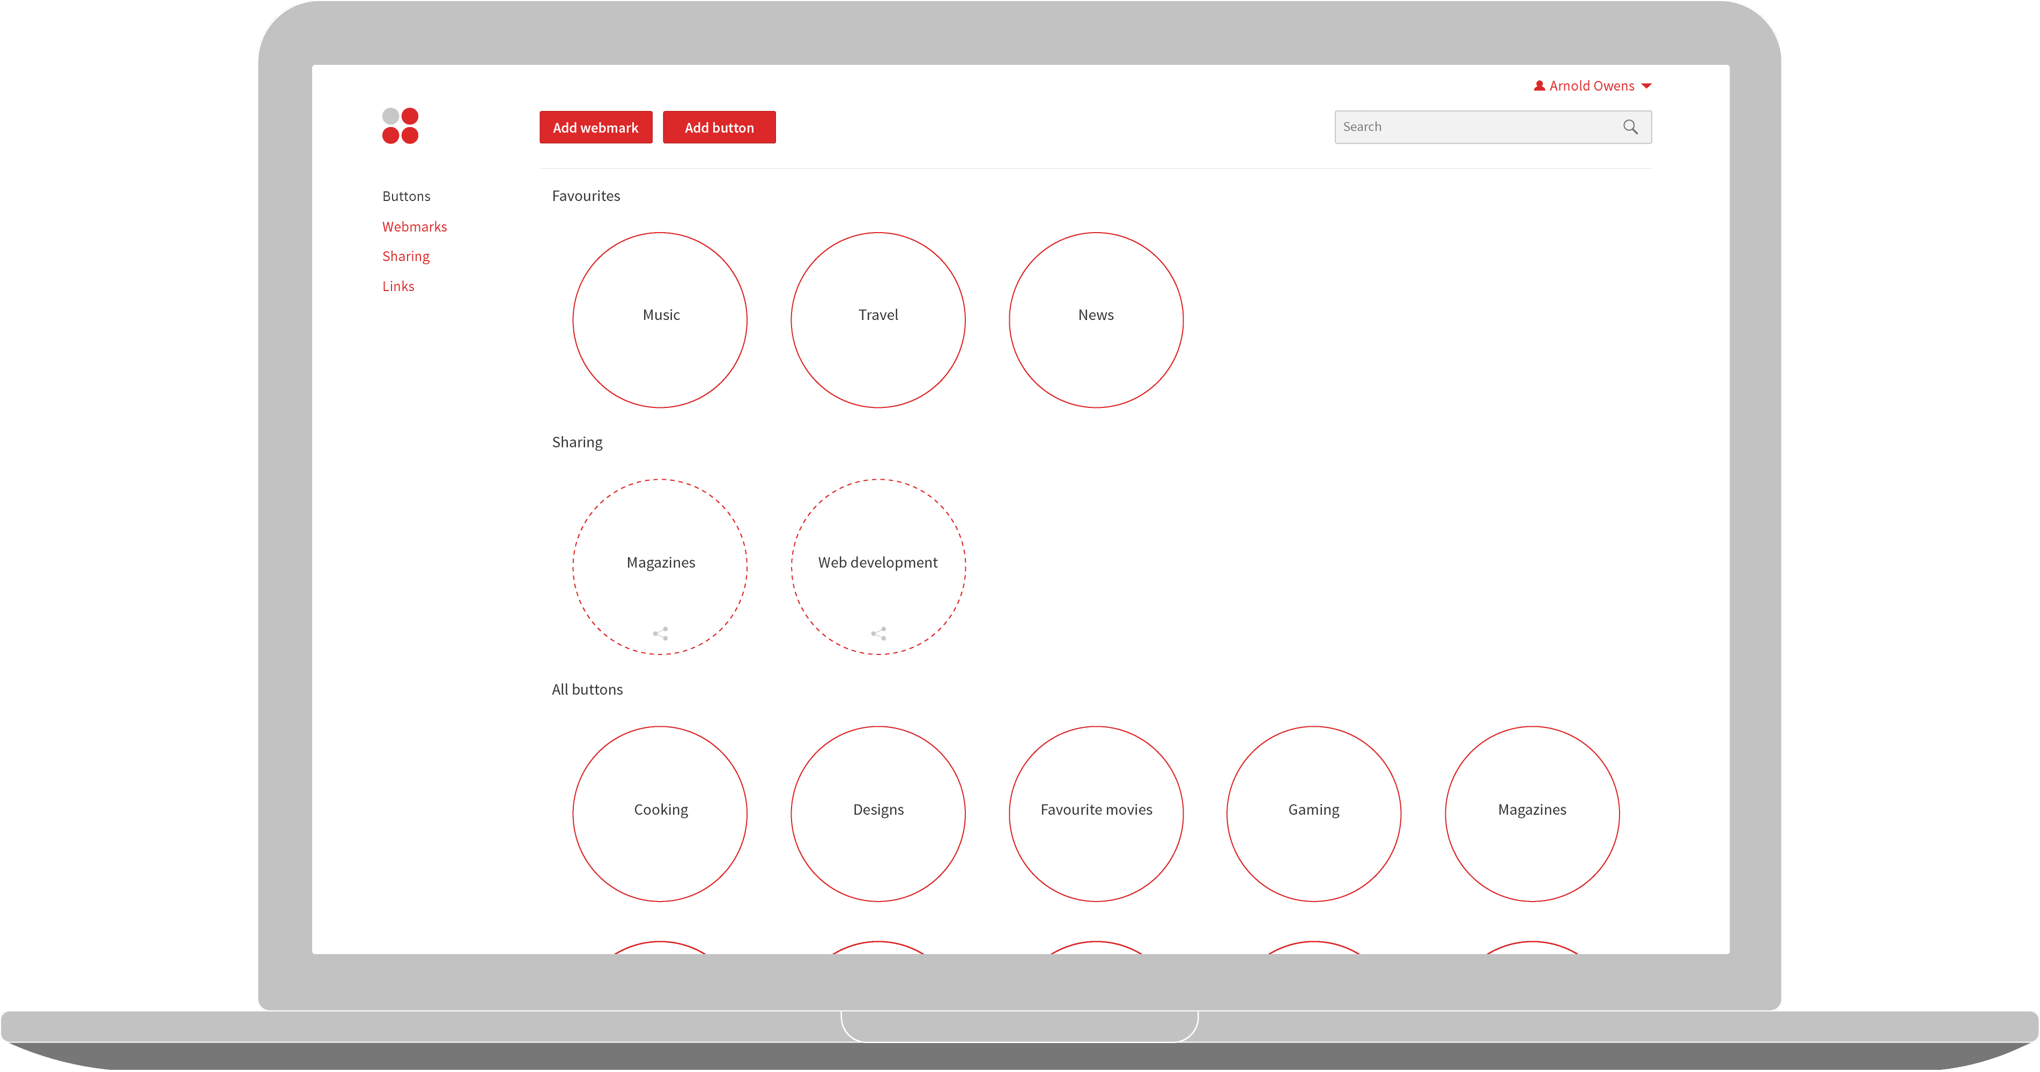Viewport: 2040px width, 1072px height.
Task: Open the Music favourite circle
Action: tap(660, 320)
